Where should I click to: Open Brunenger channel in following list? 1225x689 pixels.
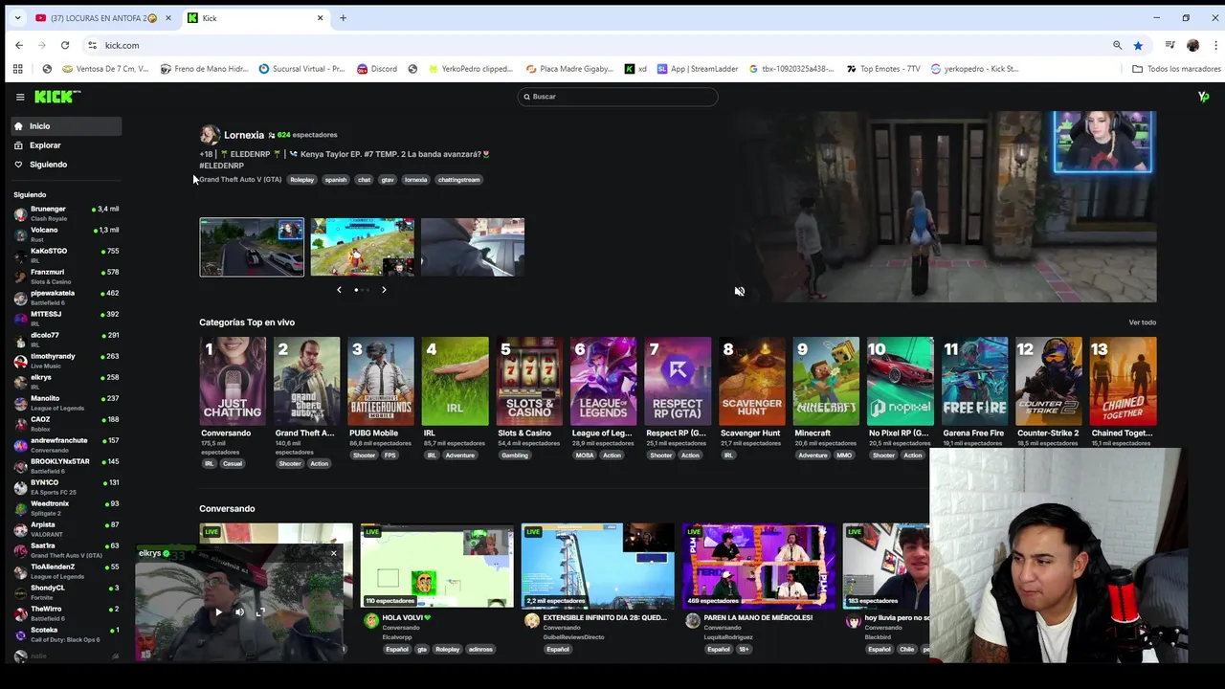66,213
